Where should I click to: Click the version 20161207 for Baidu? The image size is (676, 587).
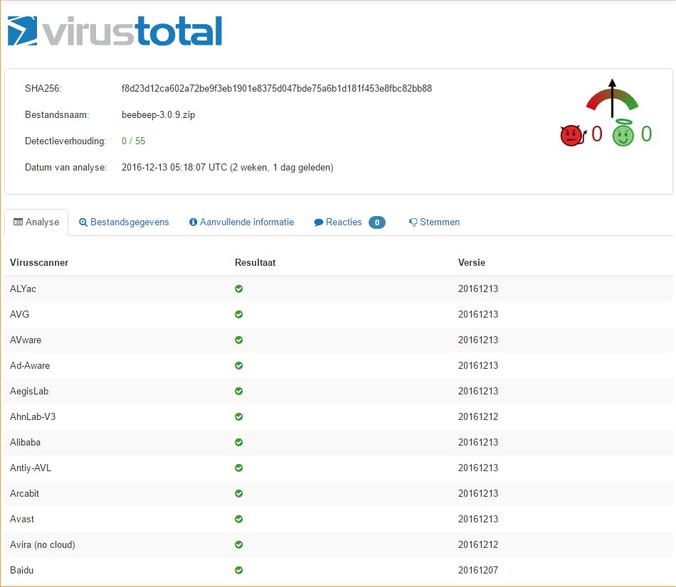pyautogui.click(x=478, y=570)
